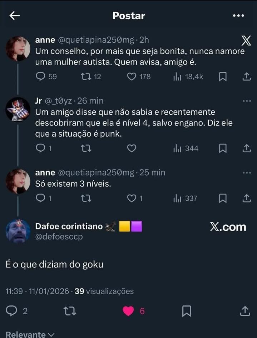Open Jr's avatar in the thread
Screen dimensions: 257x338
pos(18,110)
